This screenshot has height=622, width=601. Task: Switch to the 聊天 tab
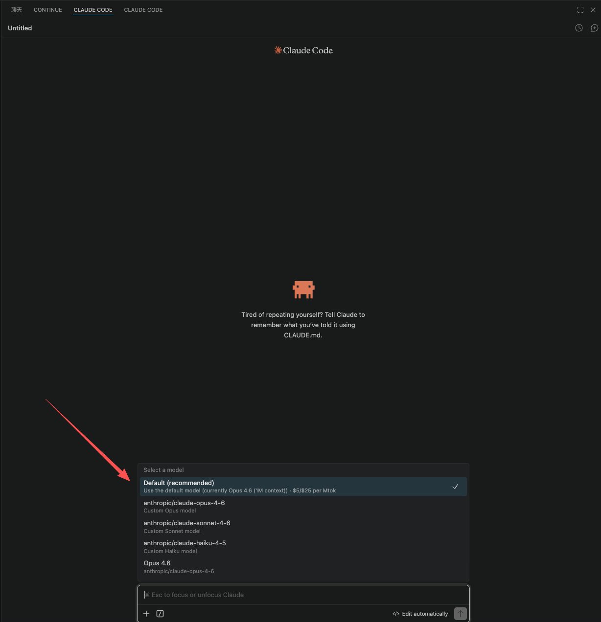point(17,10)
